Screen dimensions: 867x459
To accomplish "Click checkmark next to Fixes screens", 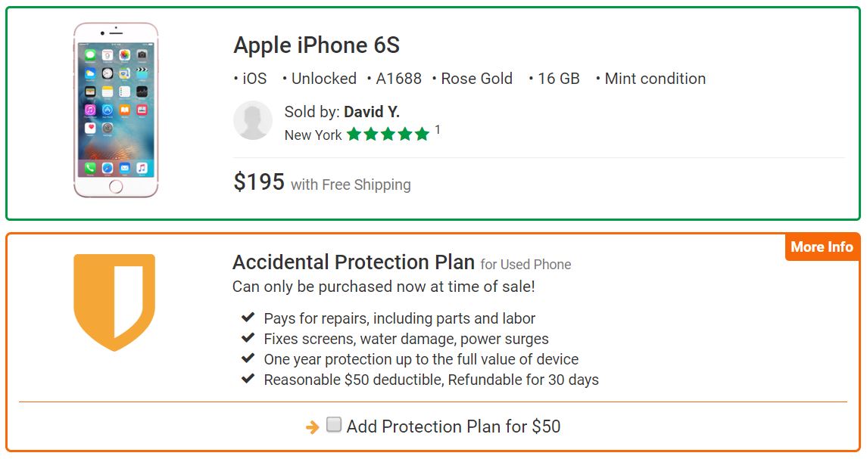I will pyautogui.click(x=248, y=338).
